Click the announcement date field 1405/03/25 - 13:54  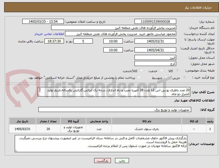(43, 21)
